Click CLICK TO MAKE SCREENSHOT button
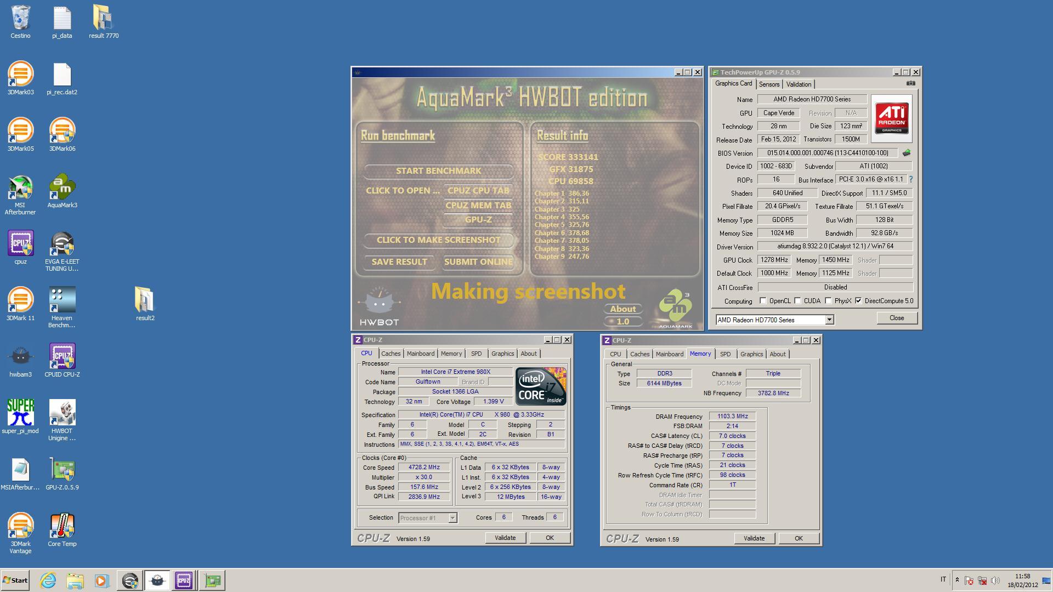 (x=439, y=240)
